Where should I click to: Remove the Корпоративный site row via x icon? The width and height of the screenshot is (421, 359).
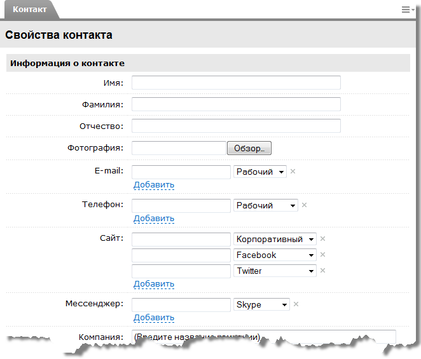tap(322, 239)
